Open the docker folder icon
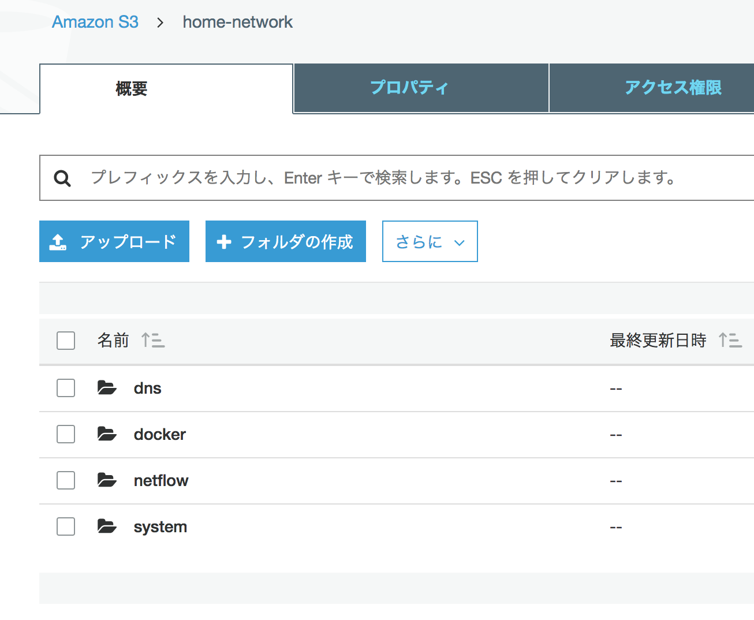Image resolution: width=754 pixels, height=620 pixels. (106, 434)
